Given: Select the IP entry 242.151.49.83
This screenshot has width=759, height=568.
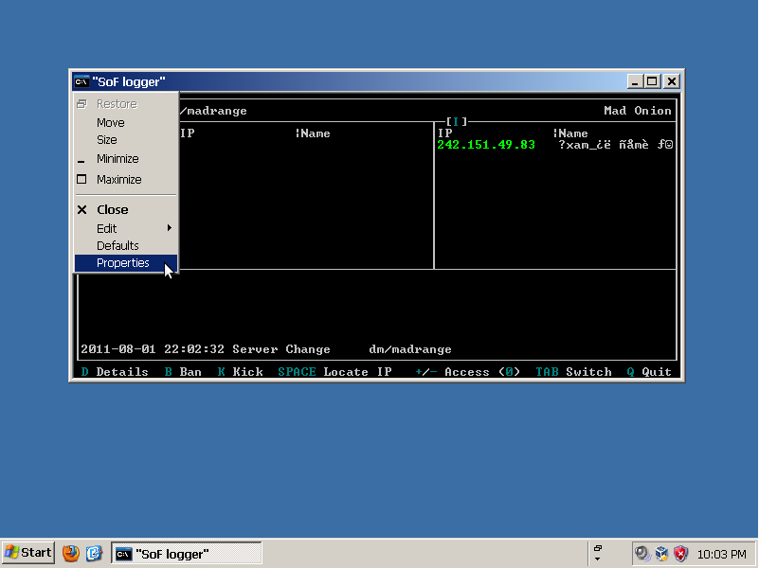Looking at the screenshot, I should [485, 145].
